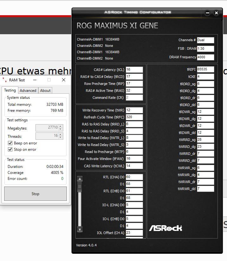Click the tWRWR_dd value field
This screenshot has height=261, width=227.
[205, 189]
